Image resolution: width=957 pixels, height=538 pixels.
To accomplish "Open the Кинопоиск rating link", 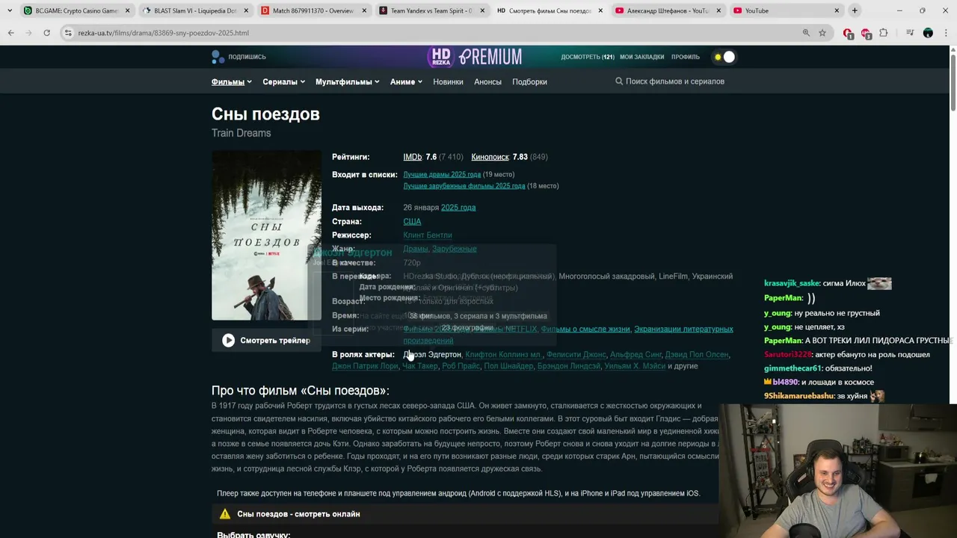I will [490, 157].
